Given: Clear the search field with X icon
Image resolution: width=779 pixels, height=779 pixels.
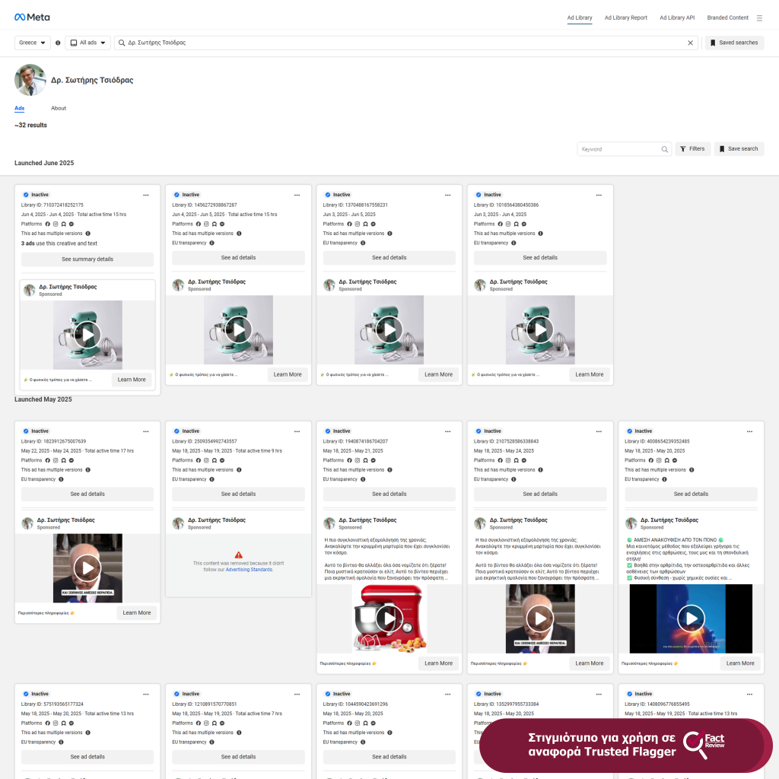Looking at the screenshot, I should click(x=691, y=43).
